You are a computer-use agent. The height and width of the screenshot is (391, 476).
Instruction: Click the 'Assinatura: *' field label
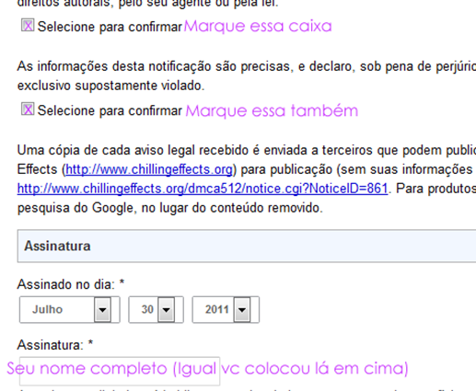coord(55,345)
